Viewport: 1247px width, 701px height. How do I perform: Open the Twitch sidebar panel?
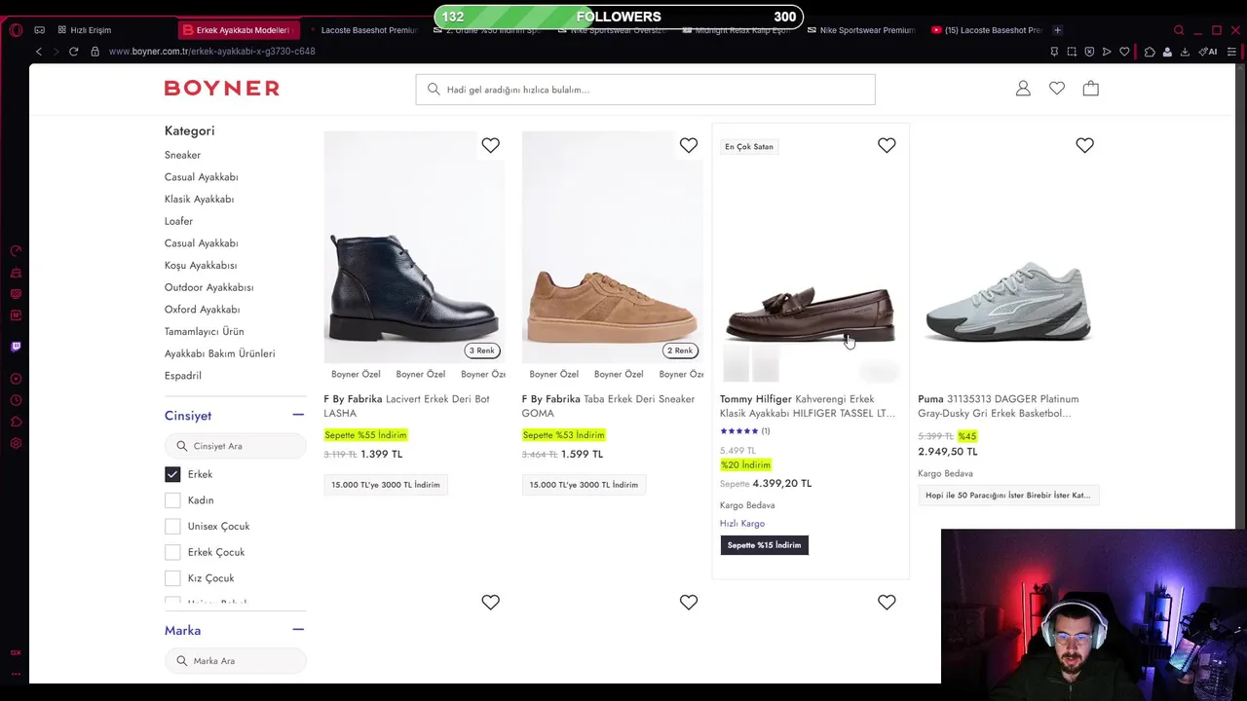(16, 347)
